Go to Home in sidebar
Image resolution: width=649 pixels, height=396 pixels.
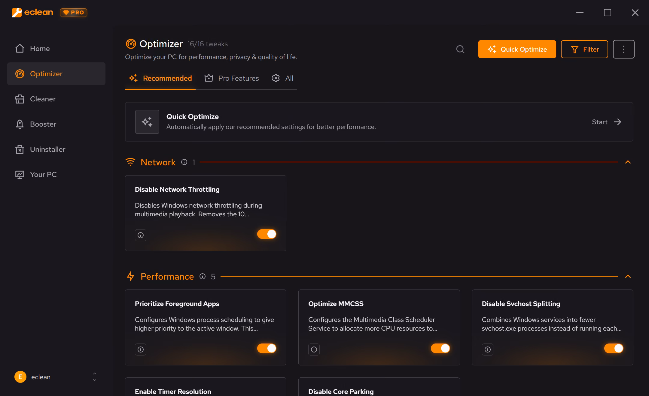point(56,49)
